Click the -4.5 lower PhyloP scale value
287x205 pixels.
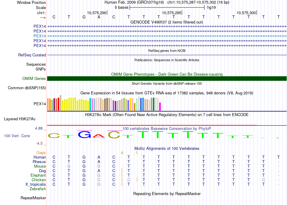(x=39, y=143)
